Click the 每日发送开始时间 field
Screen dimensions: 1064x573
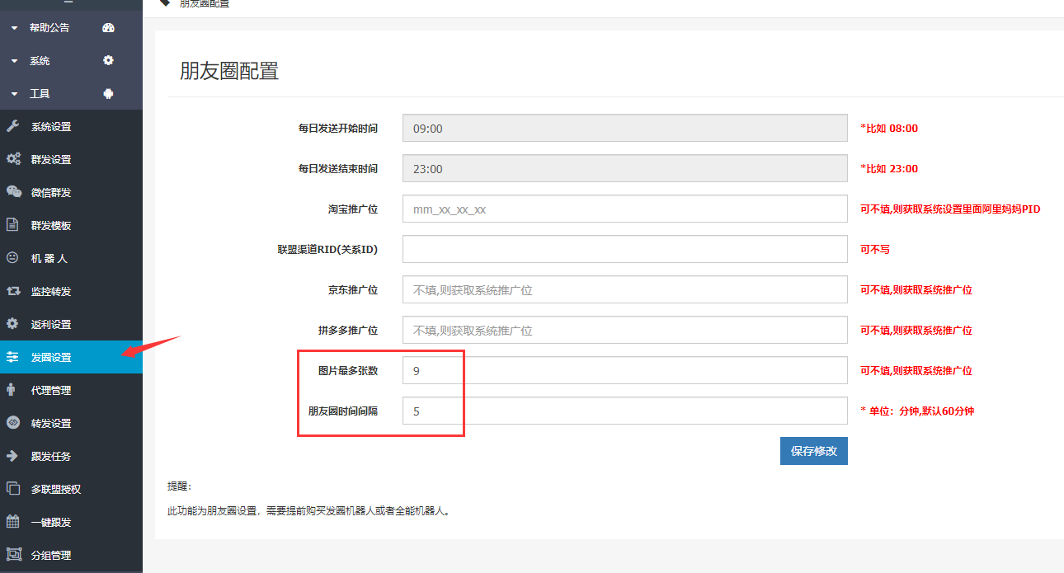tap(624, 129)
